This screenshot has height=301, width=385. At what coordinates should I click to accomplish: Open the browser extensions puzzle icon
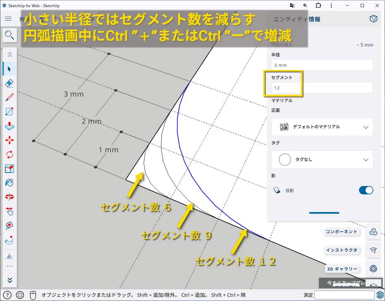click(x=318, y=6)
